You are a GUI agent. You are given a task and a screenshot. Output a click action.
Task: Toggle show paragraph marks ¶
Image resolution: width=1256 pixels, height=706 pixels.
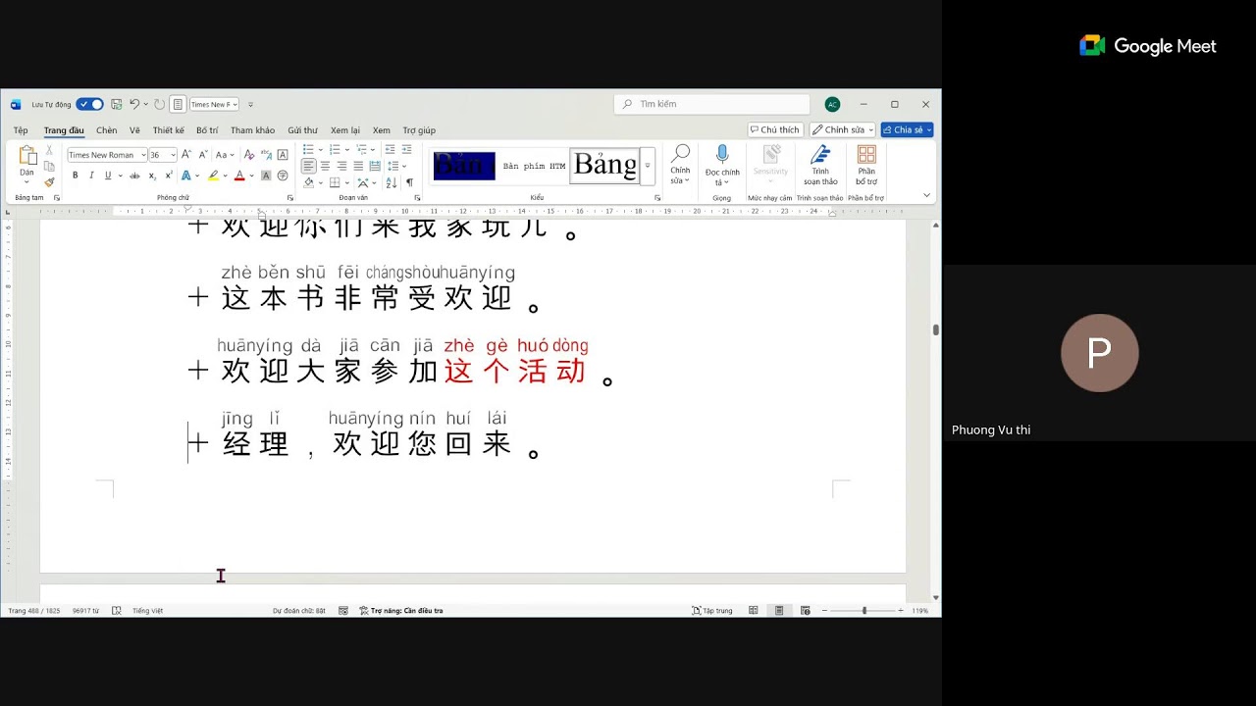(409, 182)
